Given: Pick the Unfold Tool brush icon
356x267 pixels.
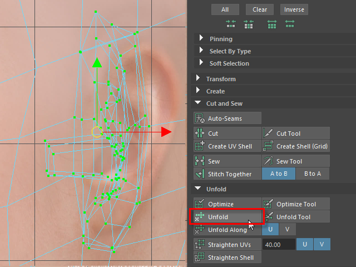Looking at the screenshot, I should tap(268, 217).
